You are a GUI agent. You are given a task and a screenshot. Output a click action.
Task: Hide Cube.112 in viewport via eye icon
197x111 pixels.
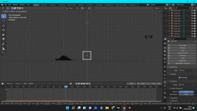pyautogui.click(x=192, y=11)
